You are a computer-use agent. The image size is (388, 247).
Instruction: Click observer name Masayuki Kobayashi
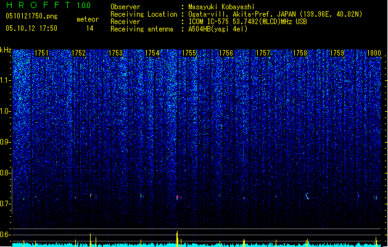[x=221, y=7]
